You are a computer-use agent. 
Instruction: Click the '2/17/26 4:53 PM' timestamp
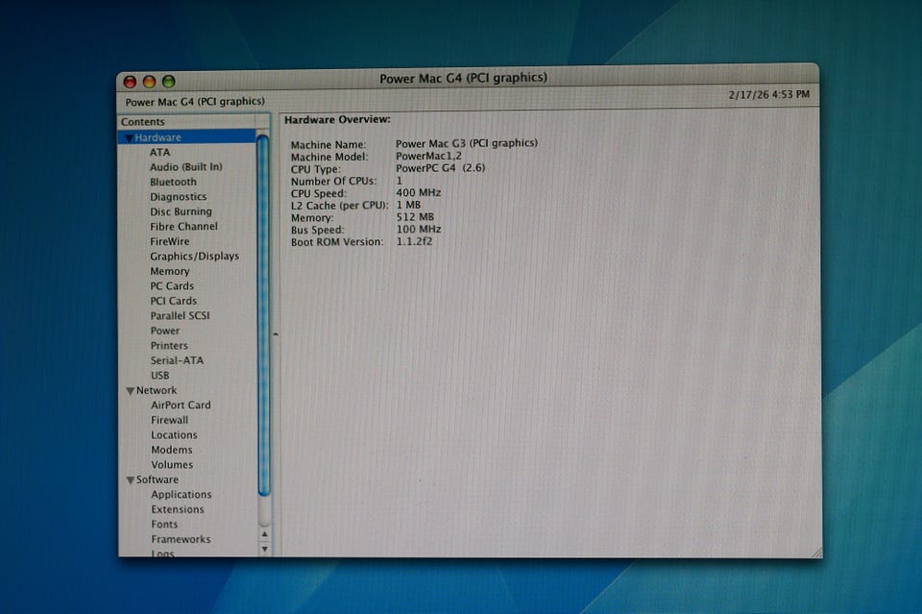(769, 95)
